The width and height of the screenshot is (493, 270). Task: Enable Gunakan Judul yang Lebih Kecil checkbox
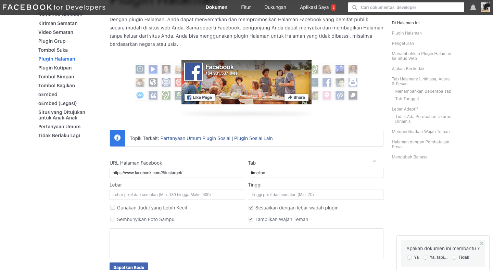[112, 207]
